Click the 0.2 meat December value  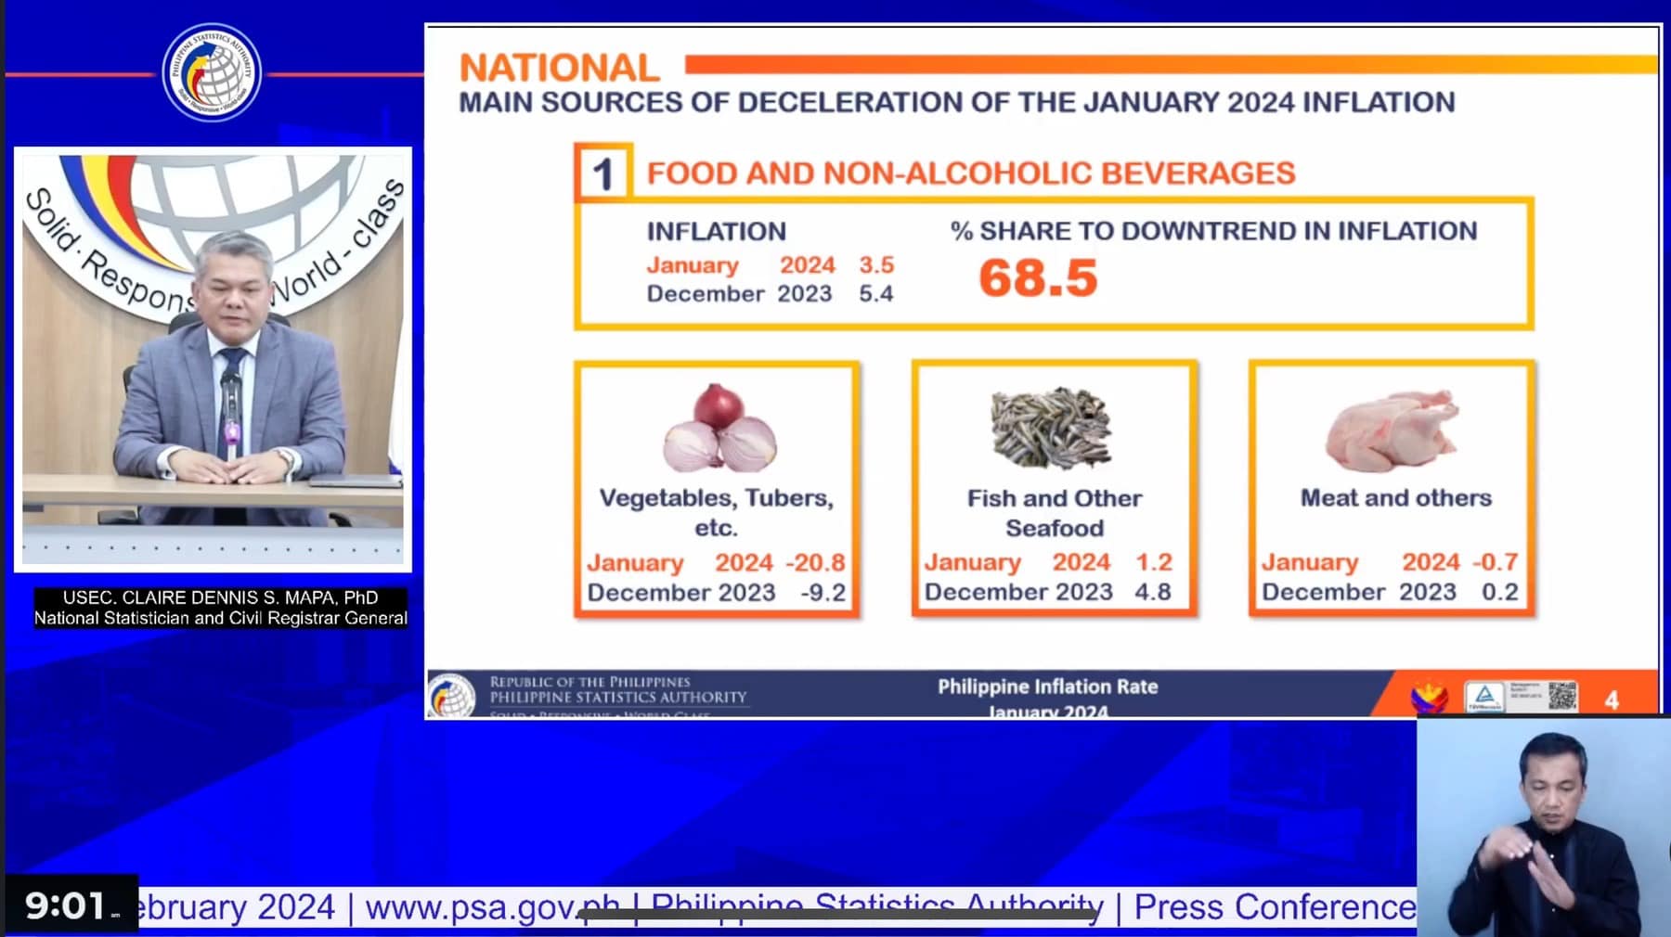click(1500, 591)
